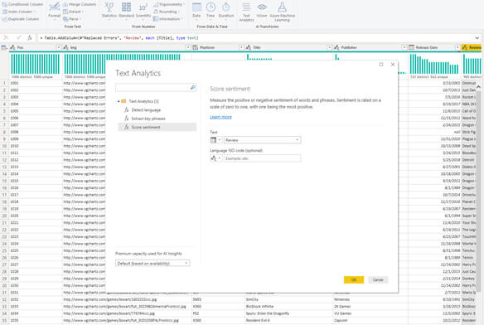Open the Scientific number menu
The image size is (484, 325).
tap(143, 11)
